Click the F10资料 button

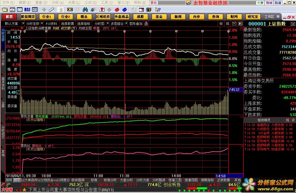[51, 23]
